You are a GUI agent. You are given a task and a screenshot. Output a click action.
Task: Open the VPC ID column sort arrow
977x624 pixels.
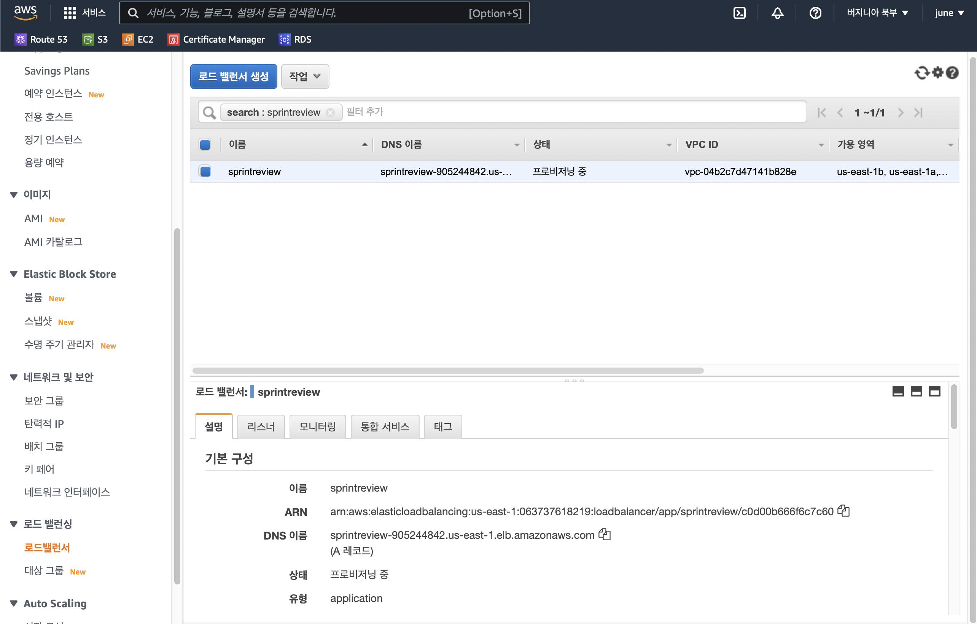click(x=821, y=145)
